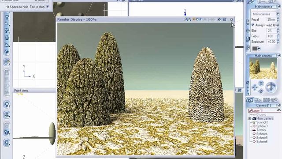Click the film camera icon beside Exposure
The height and width of the screenshot is (159, 282).
click(248, 39)
